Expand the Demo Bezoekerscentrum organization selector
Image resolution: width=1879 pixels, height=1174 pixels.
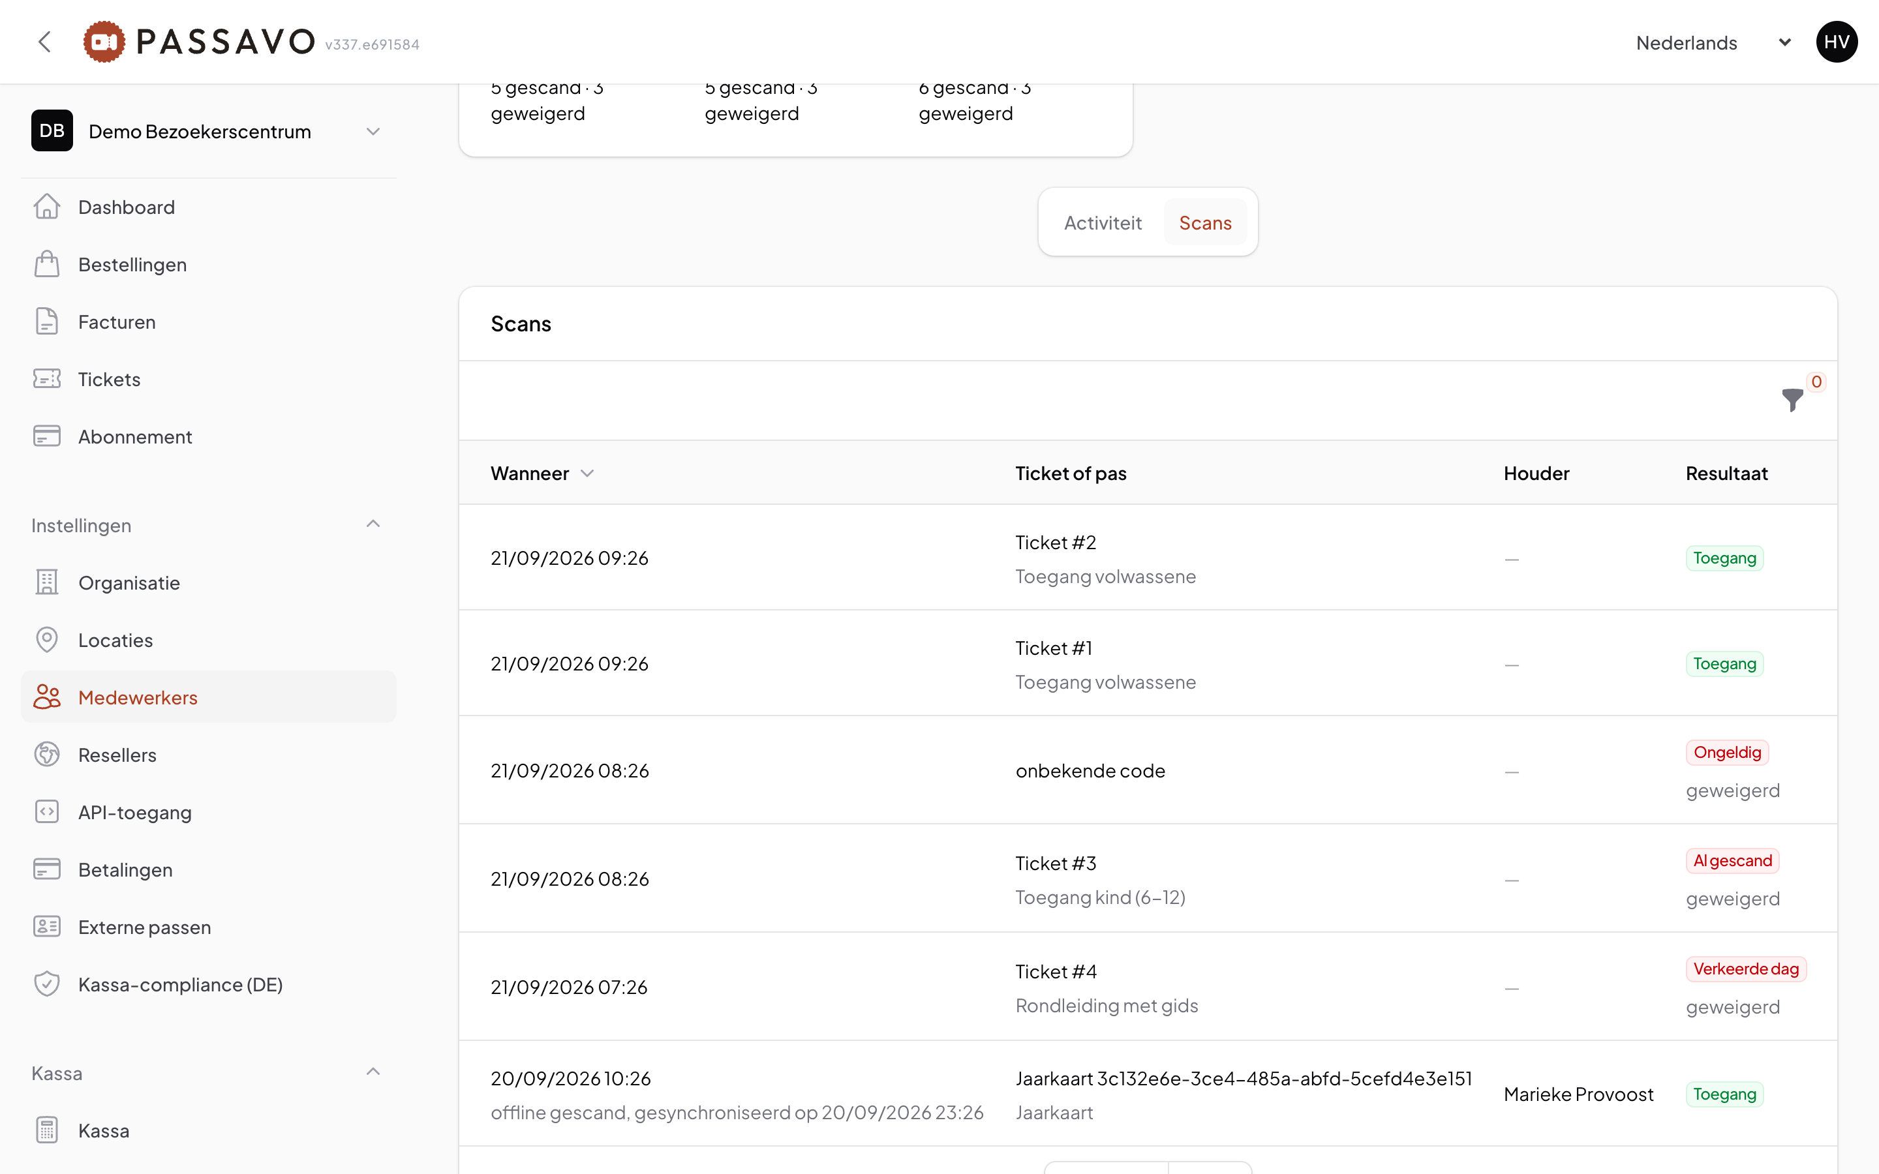coord(208,130)
